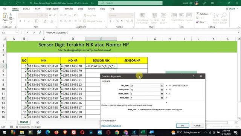Click the Delete cells icon
The height and width of the screenshot is (136, 241).
(x=182, y=15)
